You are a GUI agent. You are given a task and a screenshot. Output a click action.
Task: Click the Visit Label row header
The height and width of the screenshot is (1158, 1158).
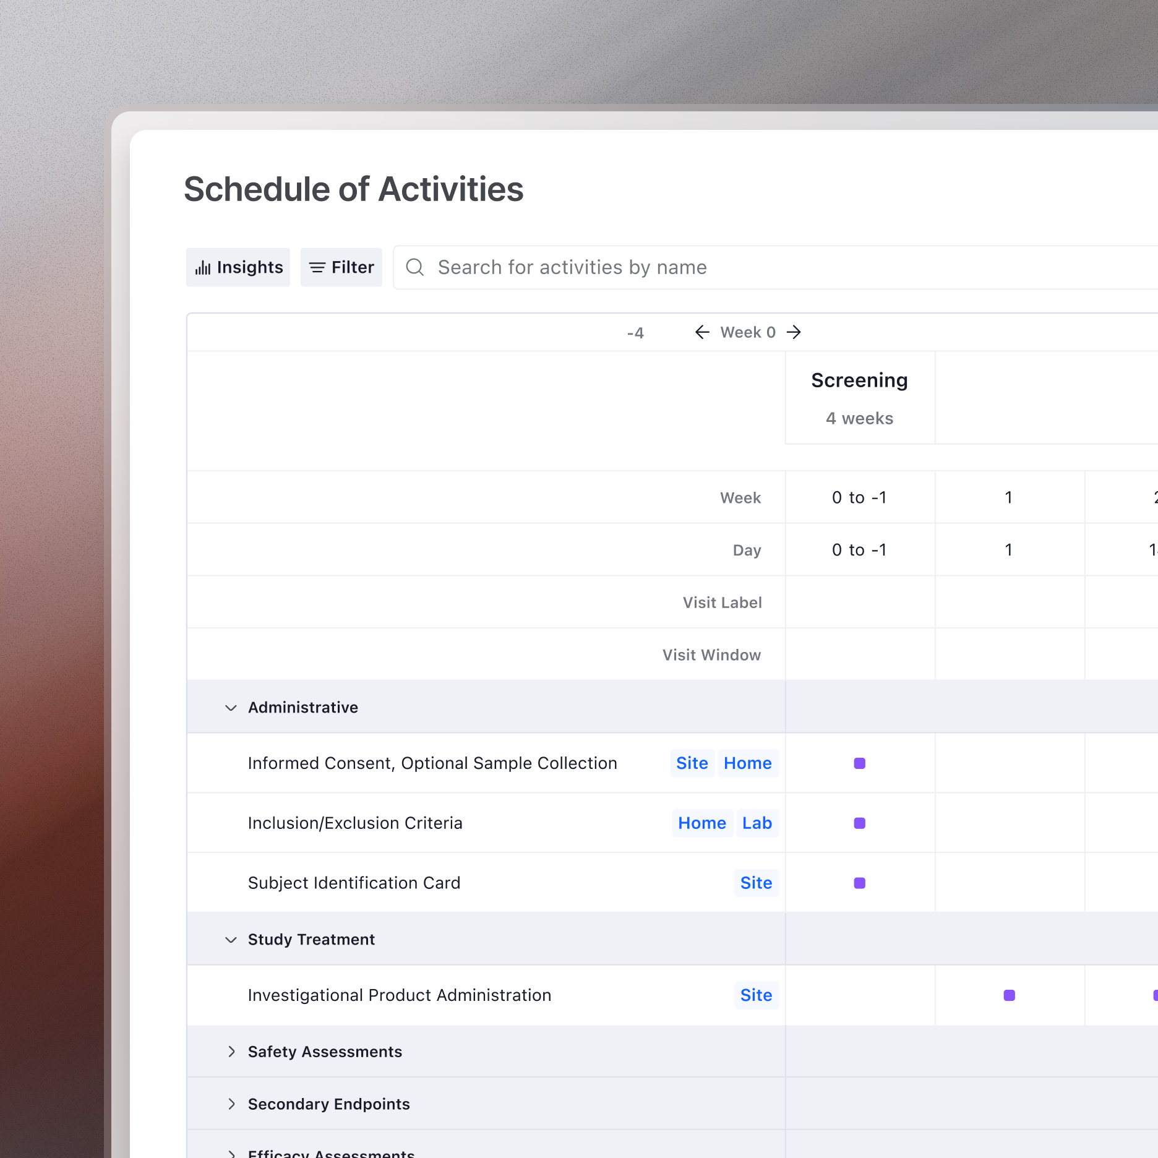[x=722, y=603]
